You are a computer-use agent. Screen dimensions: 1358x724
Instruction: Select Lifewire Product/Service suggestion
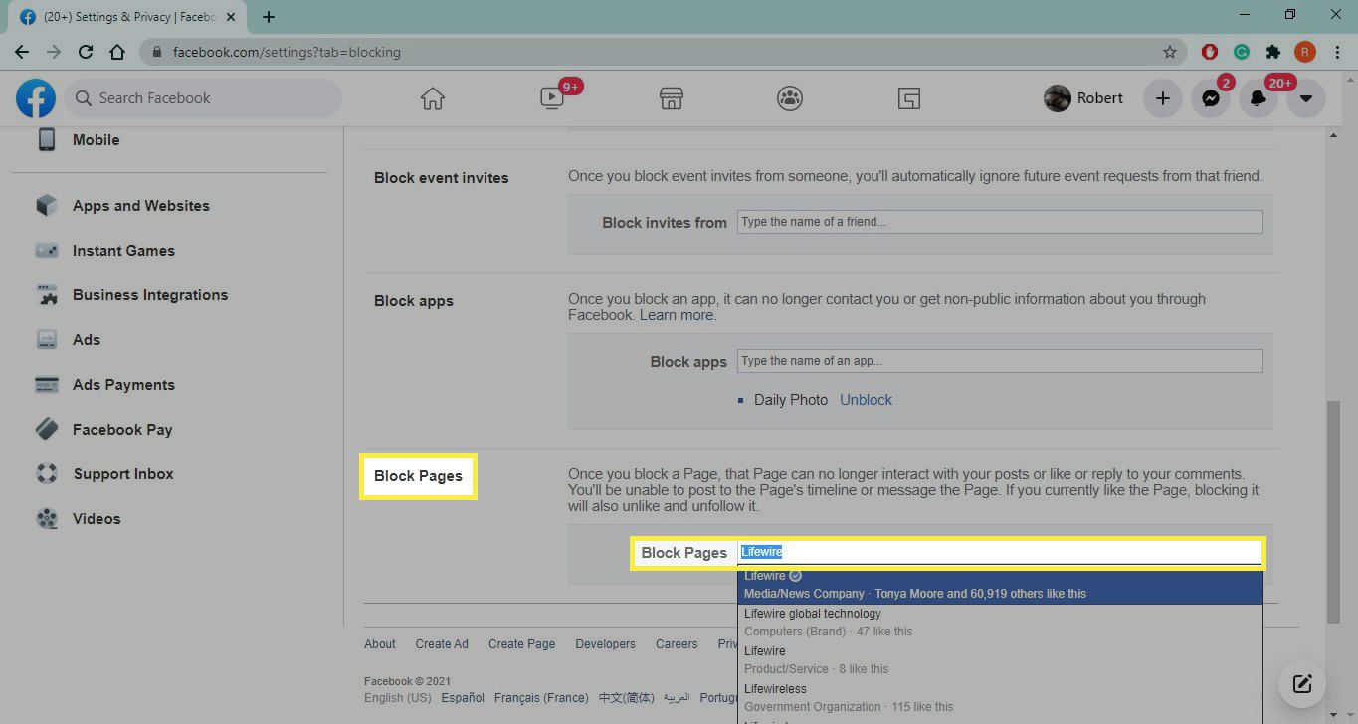tap(1000, 661)
